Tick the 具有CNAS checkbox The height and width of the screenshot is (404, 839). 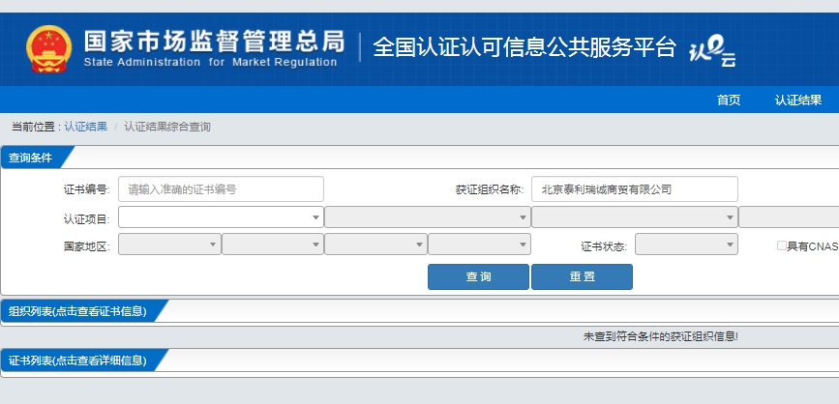pyautogui.click(x=782, y=245)
